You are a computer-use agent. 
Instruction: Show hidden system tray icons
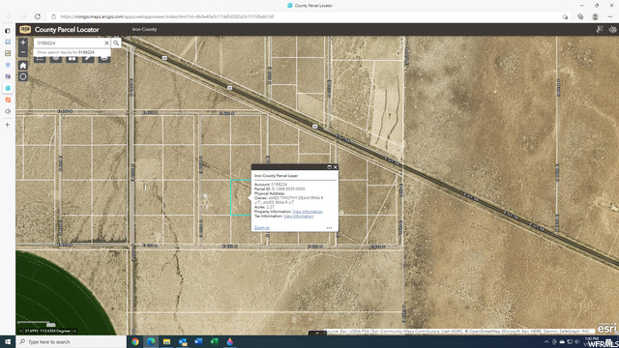tap(546, 341)
